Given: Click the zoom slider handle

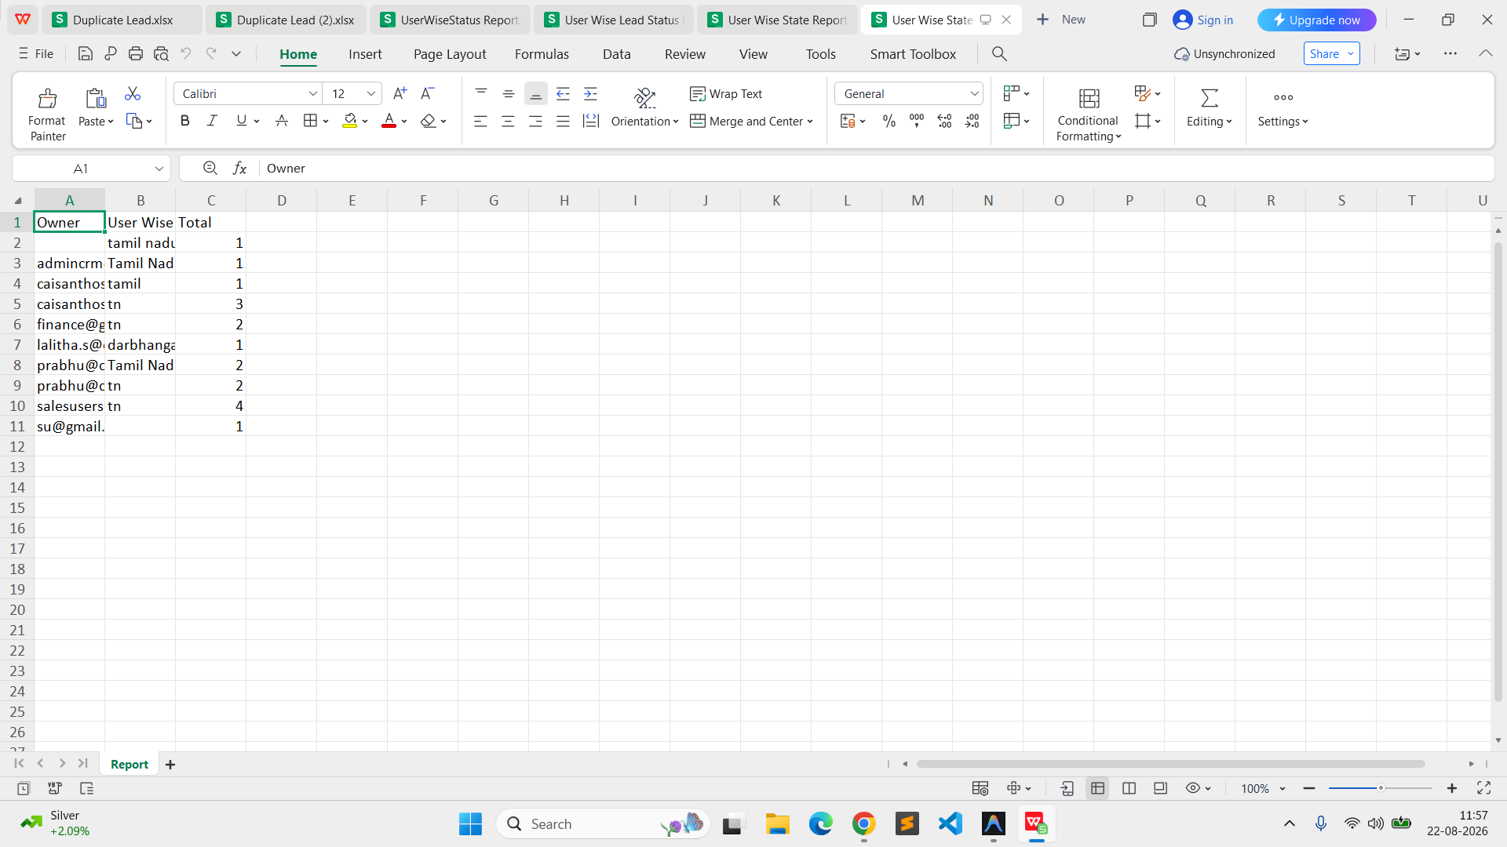Looking at the screenshot, I should click(1381, 788).
